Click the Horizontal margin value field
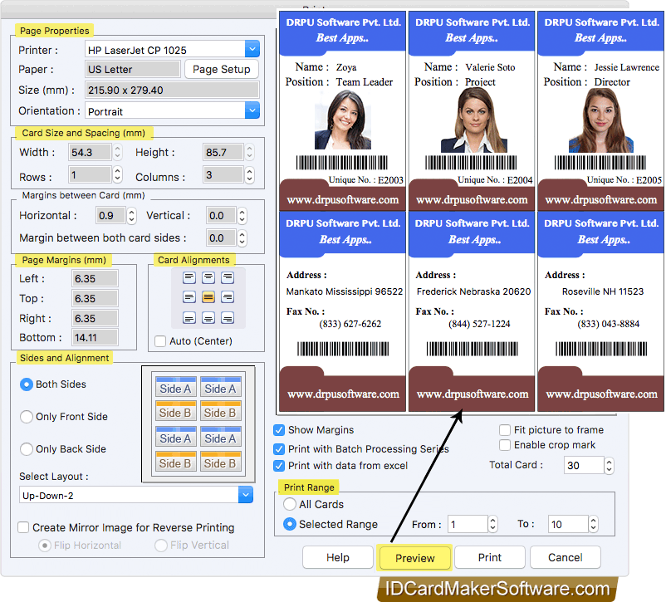Viewport: 666px width, 602px height. [110, 216]
